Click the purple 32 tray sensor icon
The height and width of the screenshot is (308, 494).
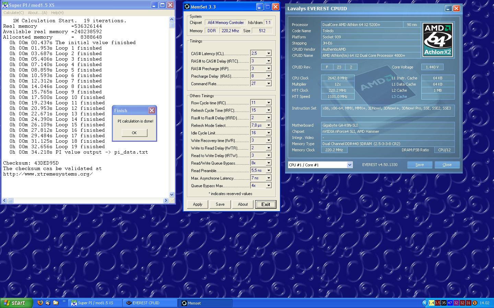(456, 303)
